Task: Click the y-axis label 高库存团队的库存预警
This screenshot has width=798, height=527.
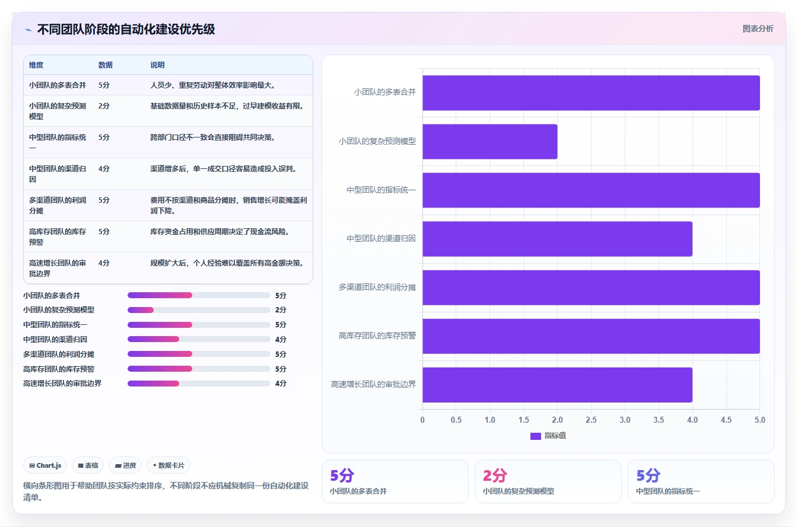Action: pyautogui.click(x=377, y=336)
